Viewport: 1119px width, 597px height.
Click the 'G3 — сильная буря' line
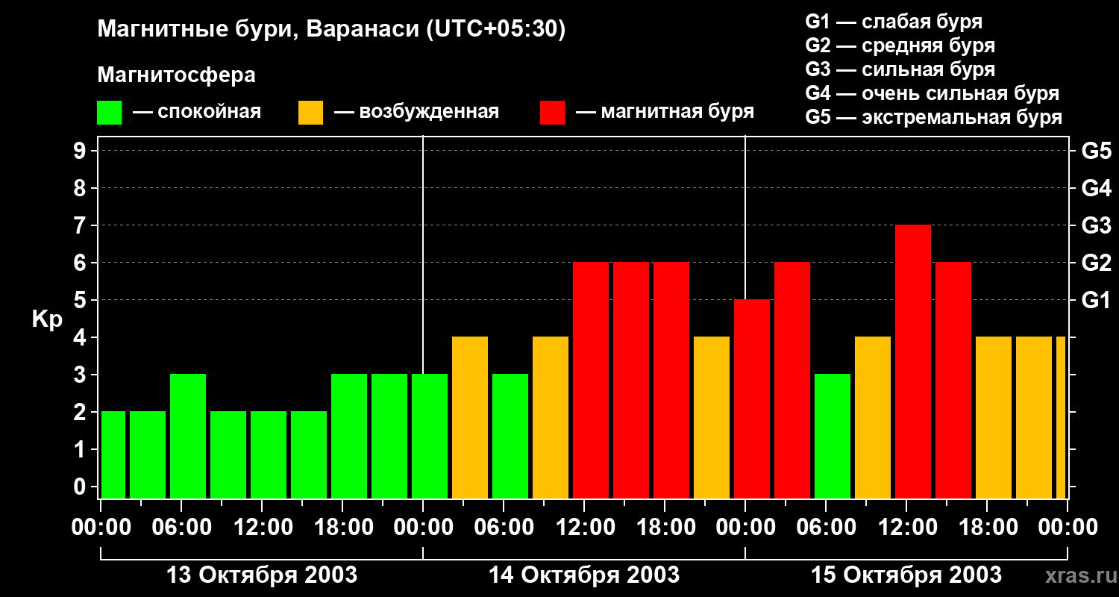900,69
